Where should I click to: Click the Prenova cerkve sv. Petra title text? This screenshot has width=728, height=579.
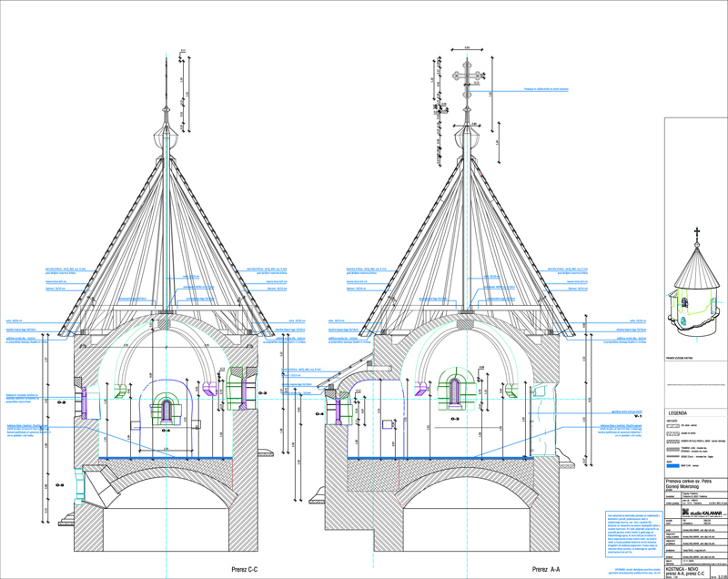[693, 483]
